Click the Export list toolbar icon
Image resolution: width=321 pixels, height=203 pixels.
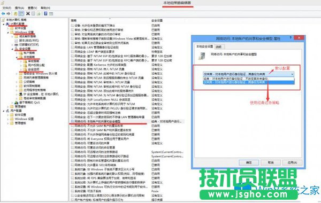pyautogui.click(x=39, y=14)
